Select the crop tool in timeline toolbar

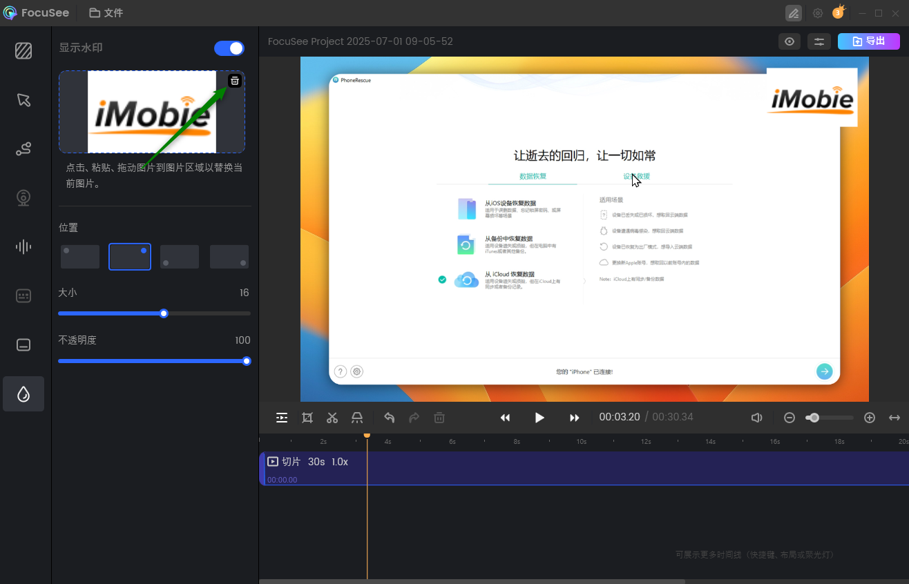pos(307,418)
